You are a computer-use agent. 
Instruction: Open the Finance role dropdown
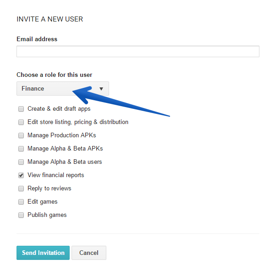(x=62, y=89)
